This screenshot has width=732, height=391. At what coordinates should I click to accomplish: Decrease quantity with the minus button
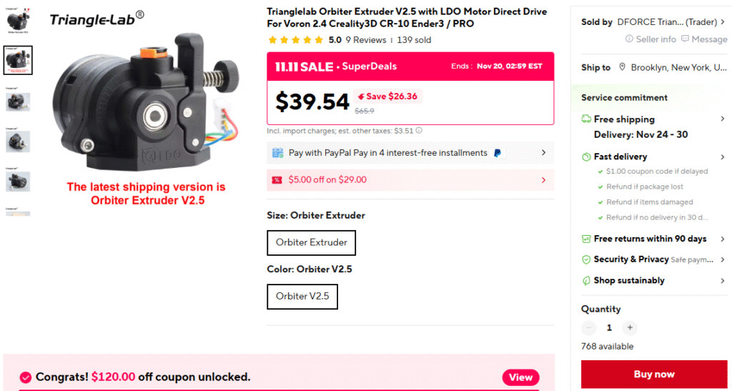coord(589,328)
